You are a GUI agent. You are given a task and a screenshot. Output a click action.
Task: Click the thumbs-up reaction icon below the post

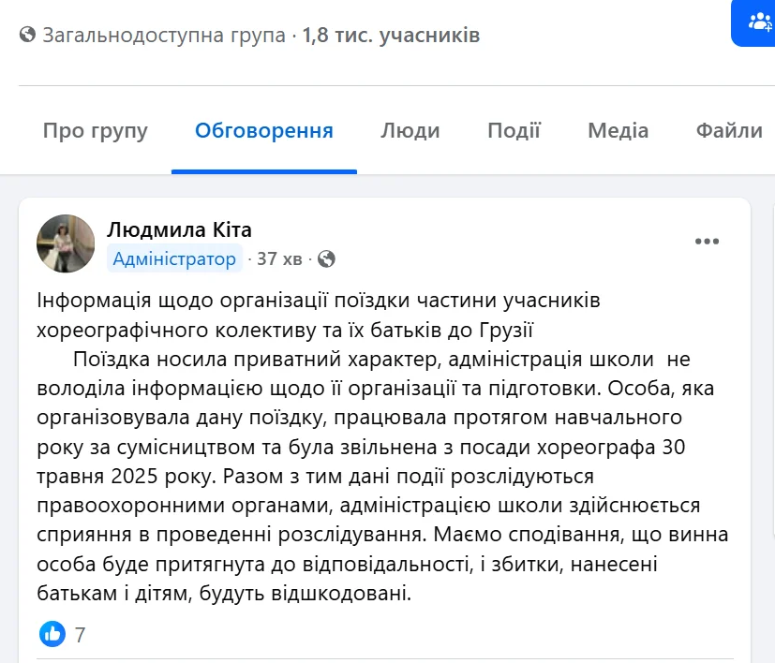coord(52,634)
